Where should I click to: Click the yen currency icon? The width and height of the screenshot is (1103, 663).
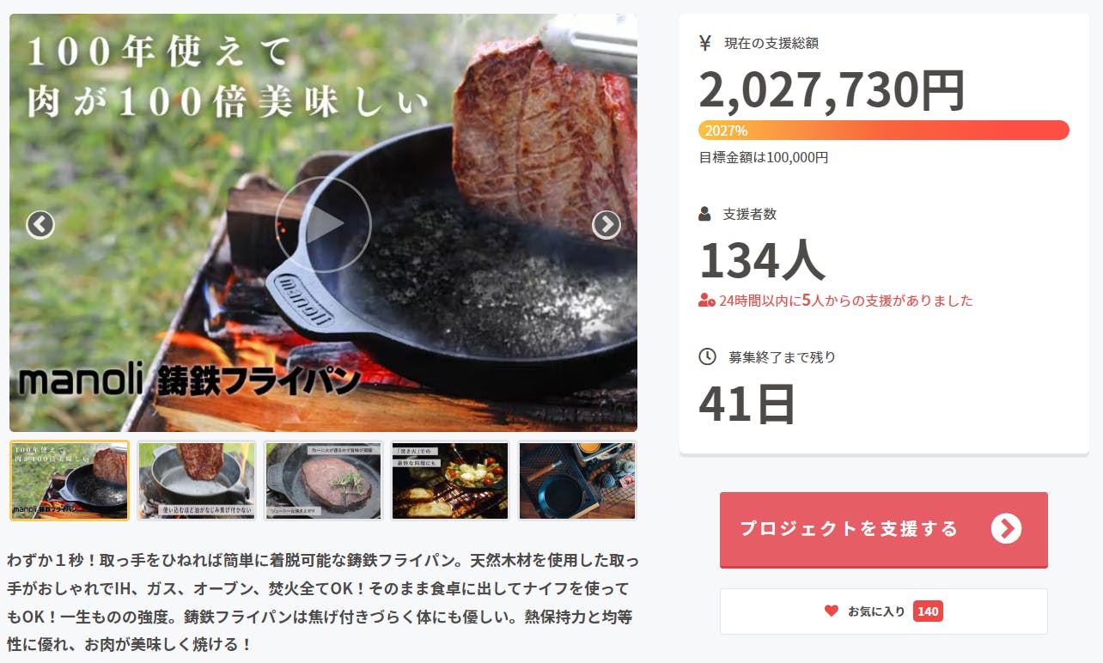click(705, 42)
